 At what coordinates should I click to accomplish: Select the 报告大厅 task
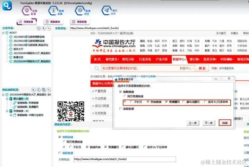click(18, 49)
